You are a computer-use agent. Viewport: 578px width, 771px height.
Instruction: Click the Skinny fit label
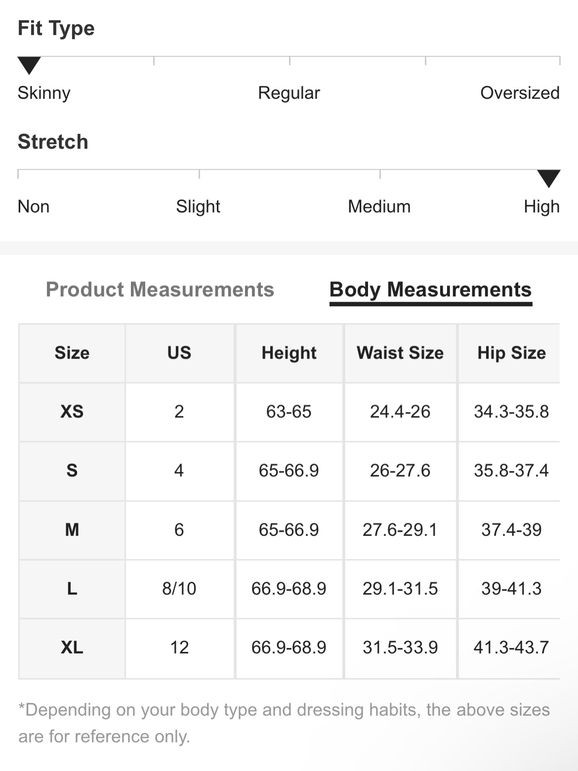point(44,93)
